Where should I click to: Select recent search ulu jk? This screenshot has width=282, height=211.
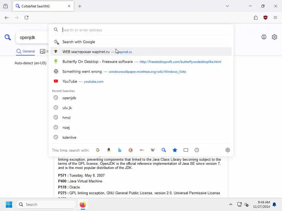pos(141,108)
